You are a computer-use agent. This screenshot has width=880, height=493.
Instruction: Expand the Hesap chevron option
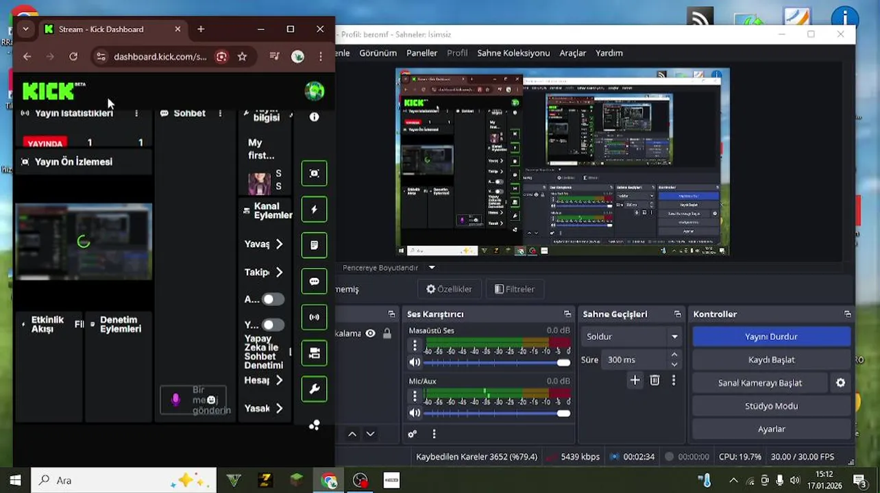[x=280, y=381]
